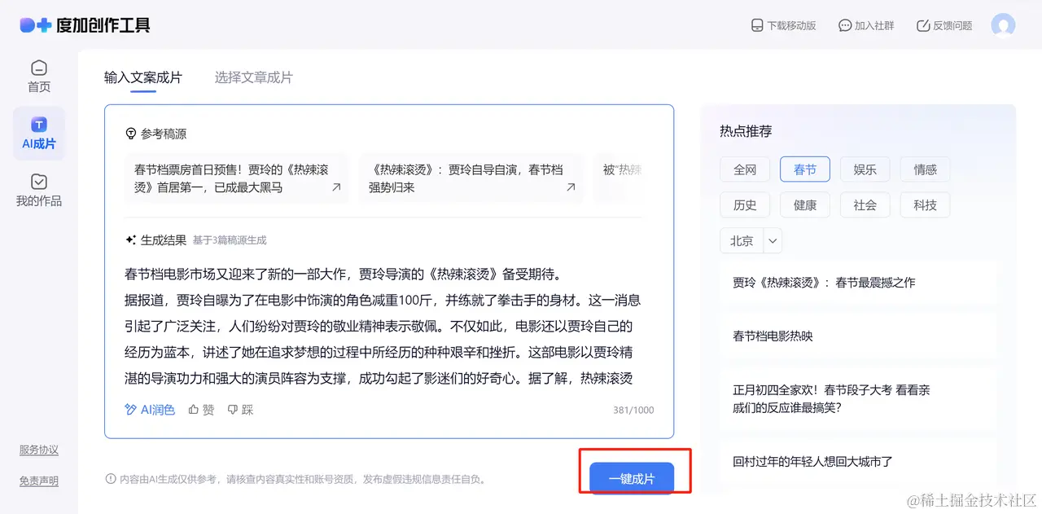The width and height of the screenshot is (1042, 514).
Task: Select topic 正月初四全家欢 春节段子大考
Action: coord(857,398)
